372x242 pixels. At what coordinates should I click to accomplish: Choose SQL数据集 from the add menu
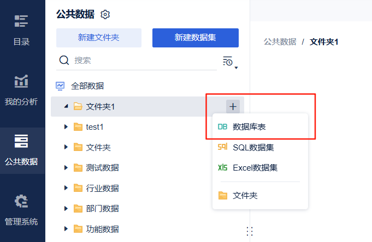(x=253, y=147)
